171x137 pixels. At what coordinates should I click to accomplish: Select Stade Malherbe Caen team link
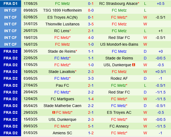coord(62,106)
